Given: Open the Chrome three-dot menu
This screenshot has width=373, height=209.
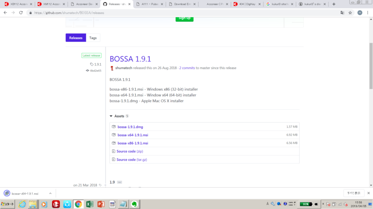Looking at the screenshot, I should coord(367,13).
